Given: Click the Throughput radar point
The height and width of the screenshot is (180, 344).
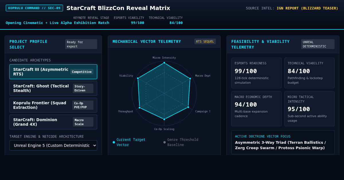Looking at the screenshot, I should click(x=140, y=108).
